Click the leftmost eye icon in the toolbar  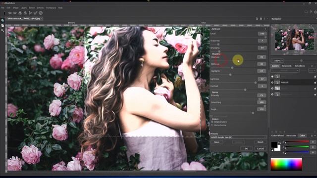[10, 13]
